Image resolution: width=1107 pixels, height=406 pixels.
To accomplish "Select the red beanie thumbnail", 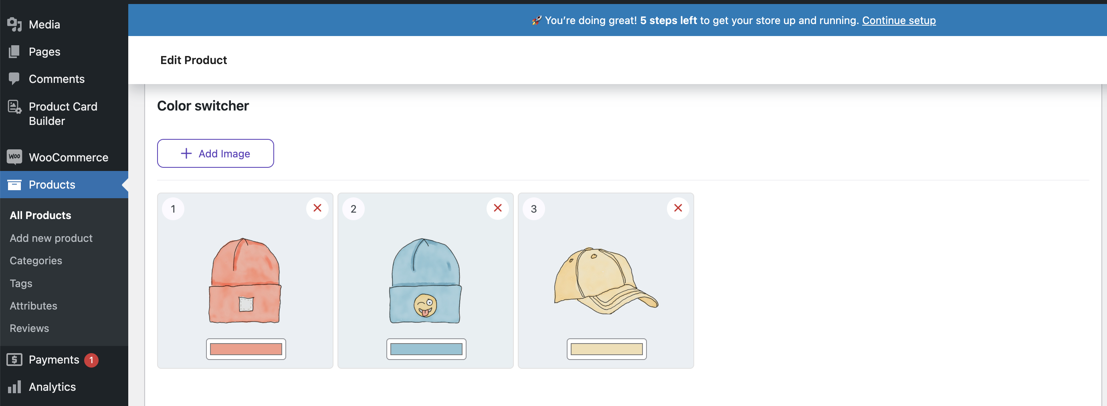I will [x=245, y=280].
